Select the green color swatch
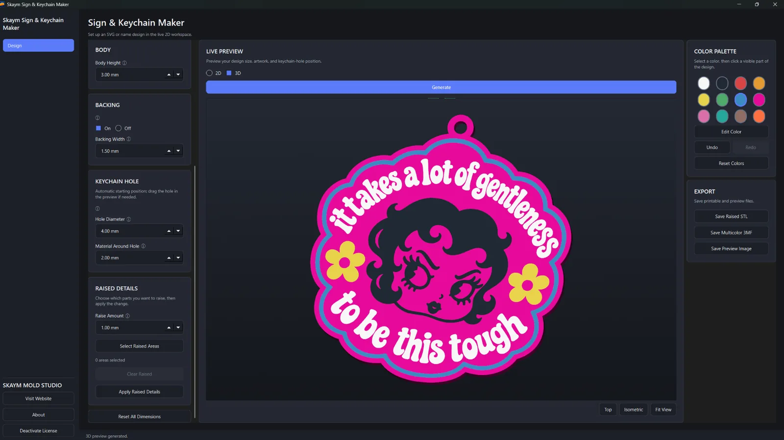The image size is (784, 440). (722, 100)
